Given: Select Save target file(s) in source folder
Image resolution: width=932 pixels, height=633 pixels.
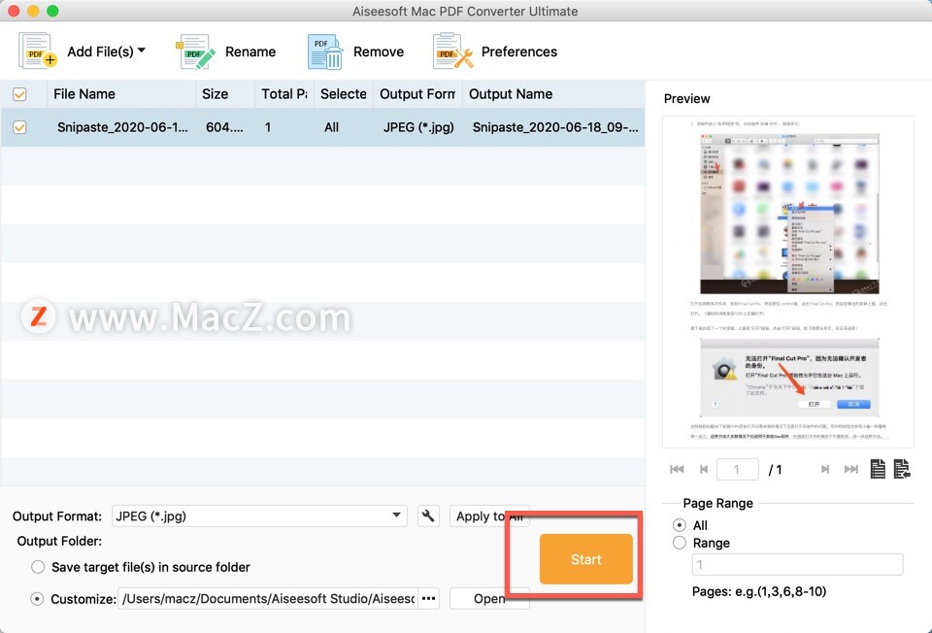Looking at the screenshot, I should tap(38, 567).
